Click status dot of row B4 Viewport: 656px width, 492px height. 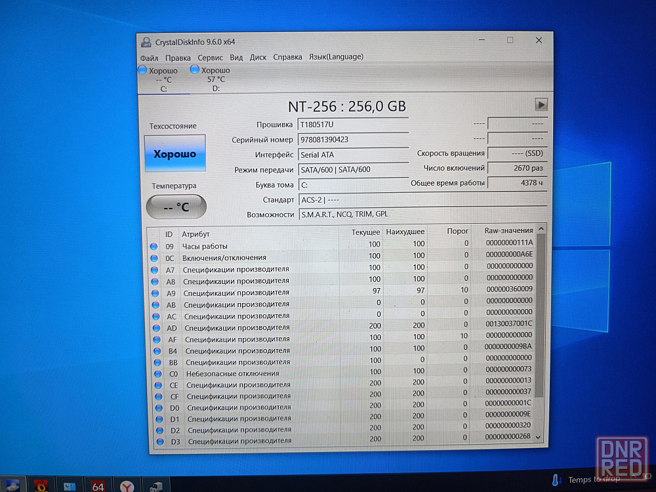coord(157,351)
